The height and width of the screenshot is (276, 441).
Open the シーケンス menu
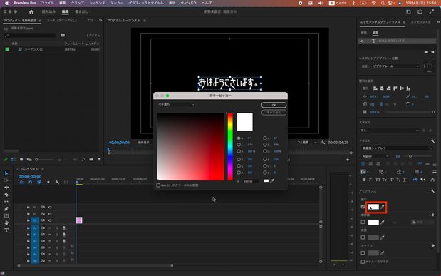[x=97, y=3]
